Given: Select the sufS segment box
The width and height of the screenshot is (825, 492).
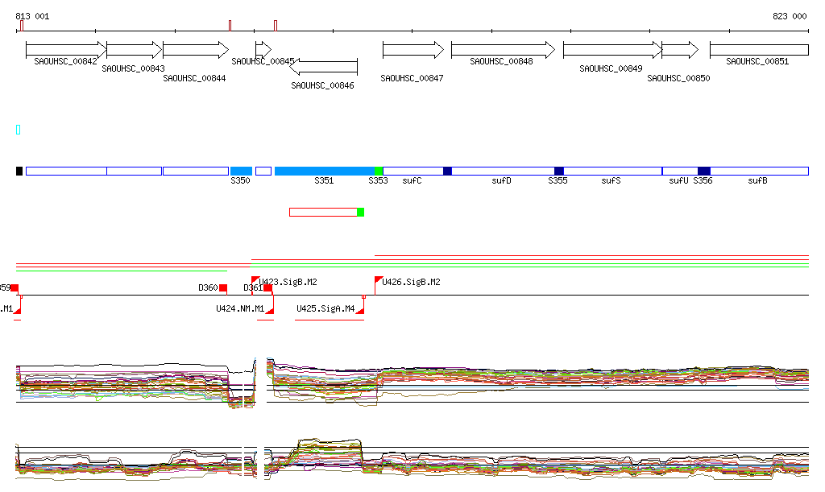Looking at the screenshot, I should coord(613,171).
